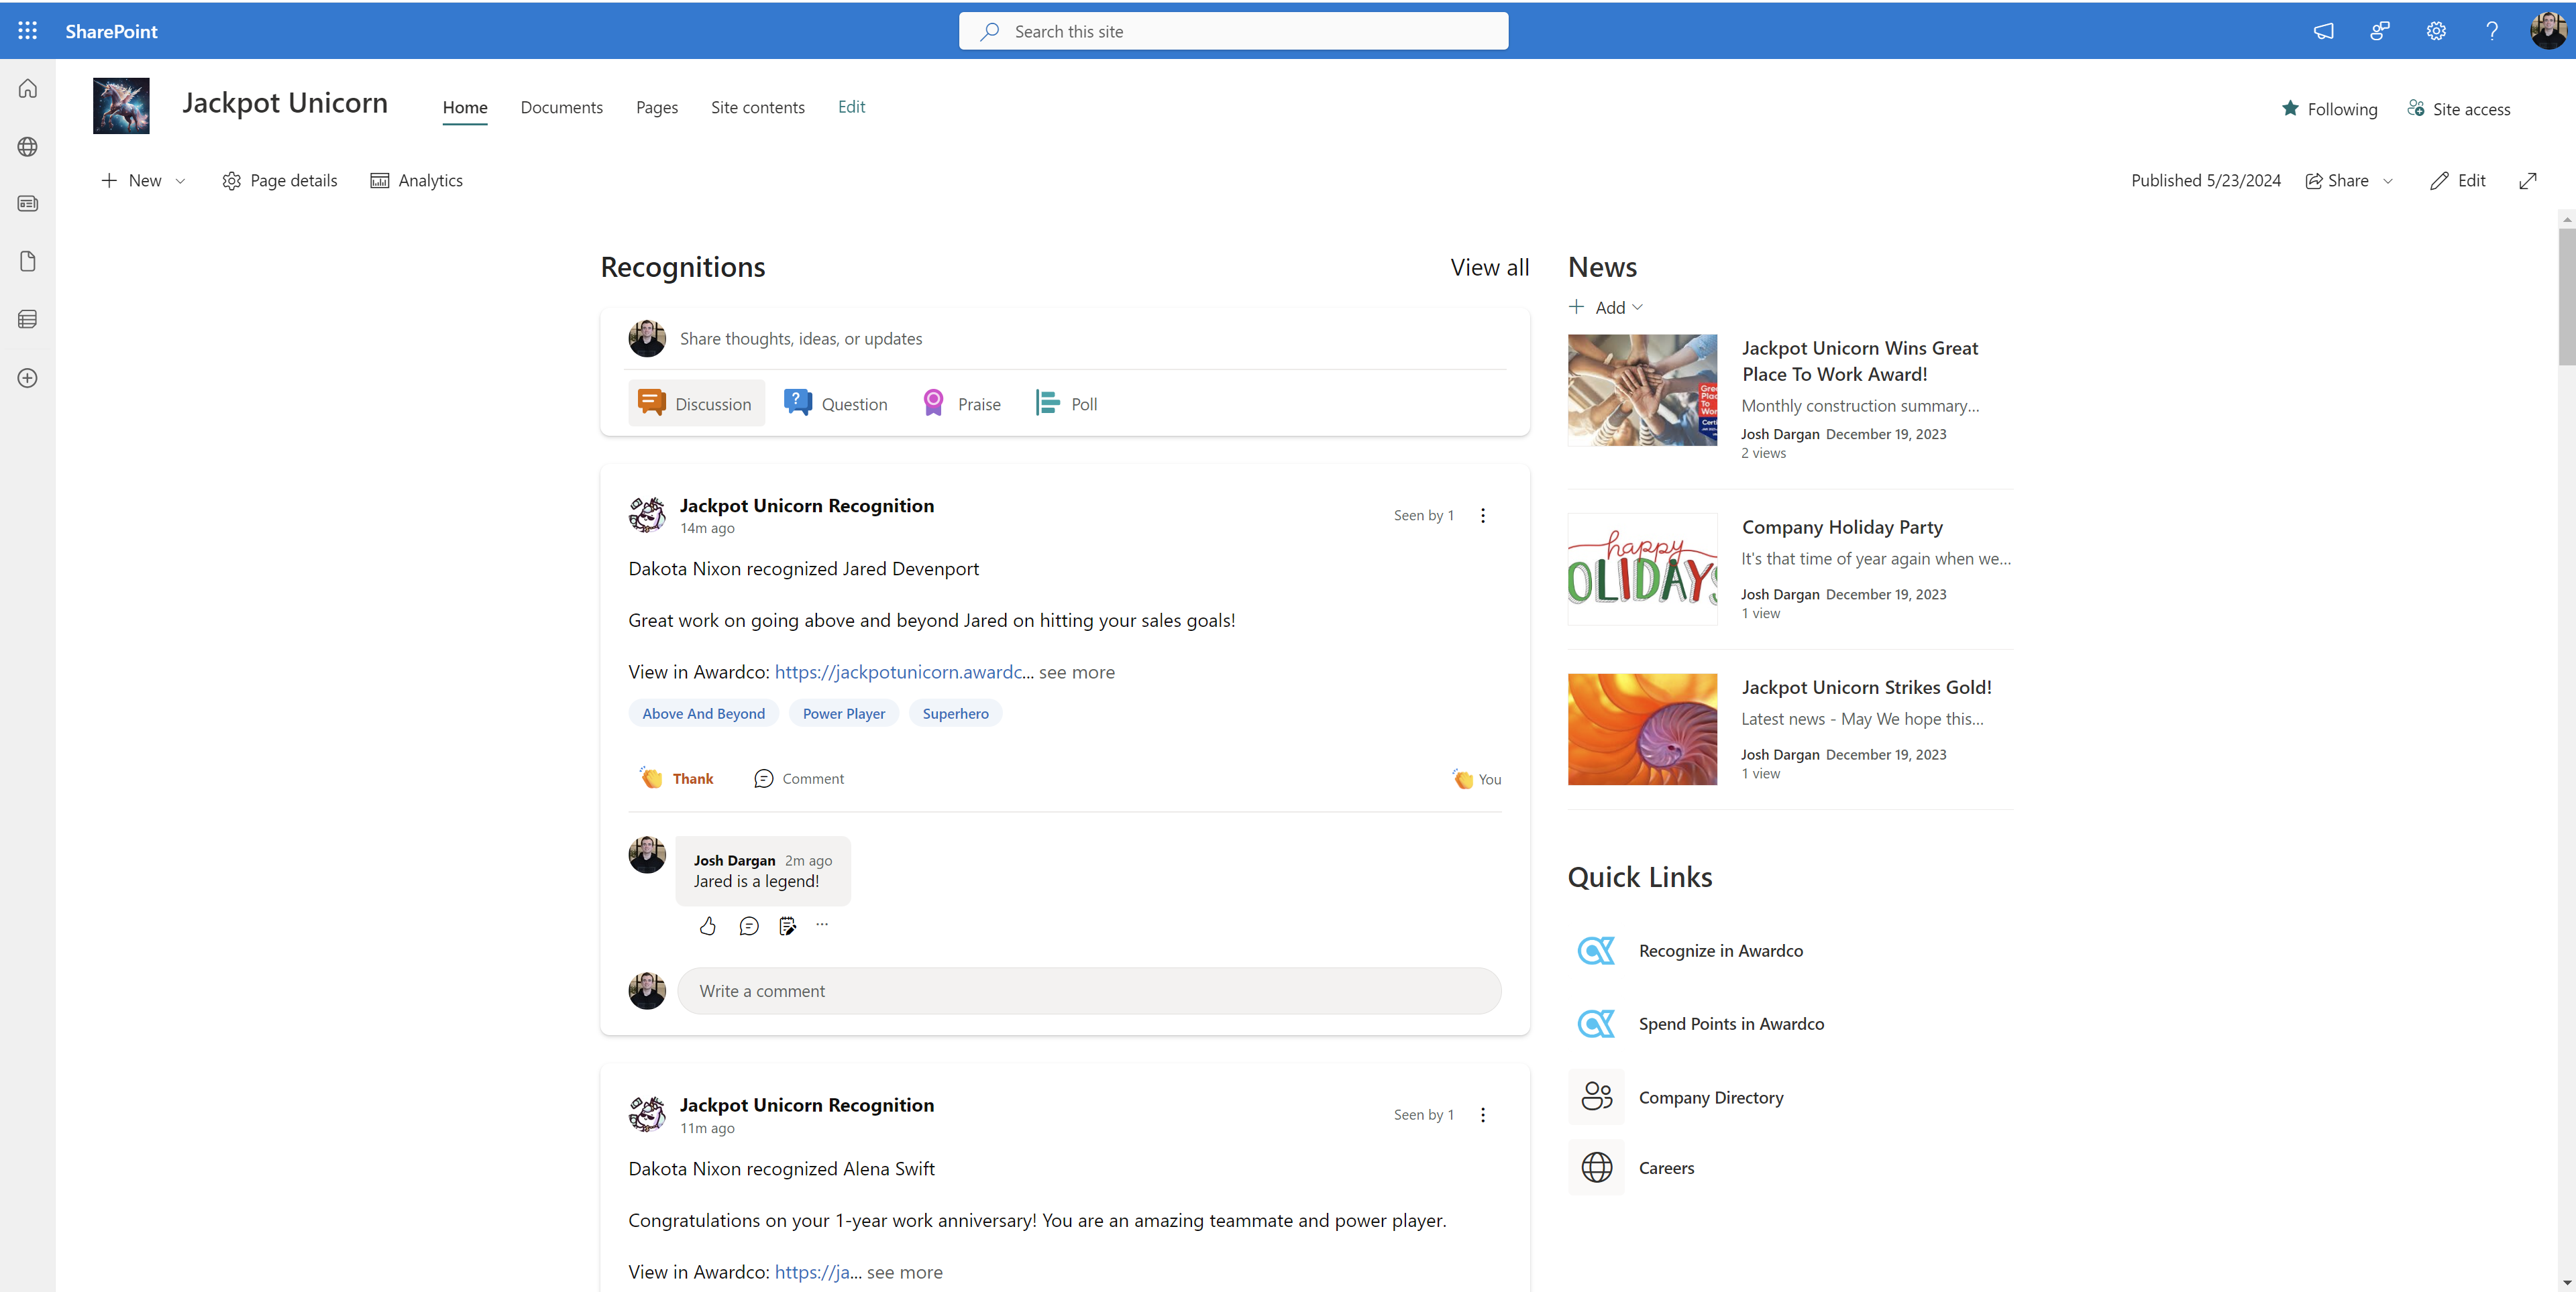
Task: Open the Company Directory quick link
Action: coord(1710,1096)
